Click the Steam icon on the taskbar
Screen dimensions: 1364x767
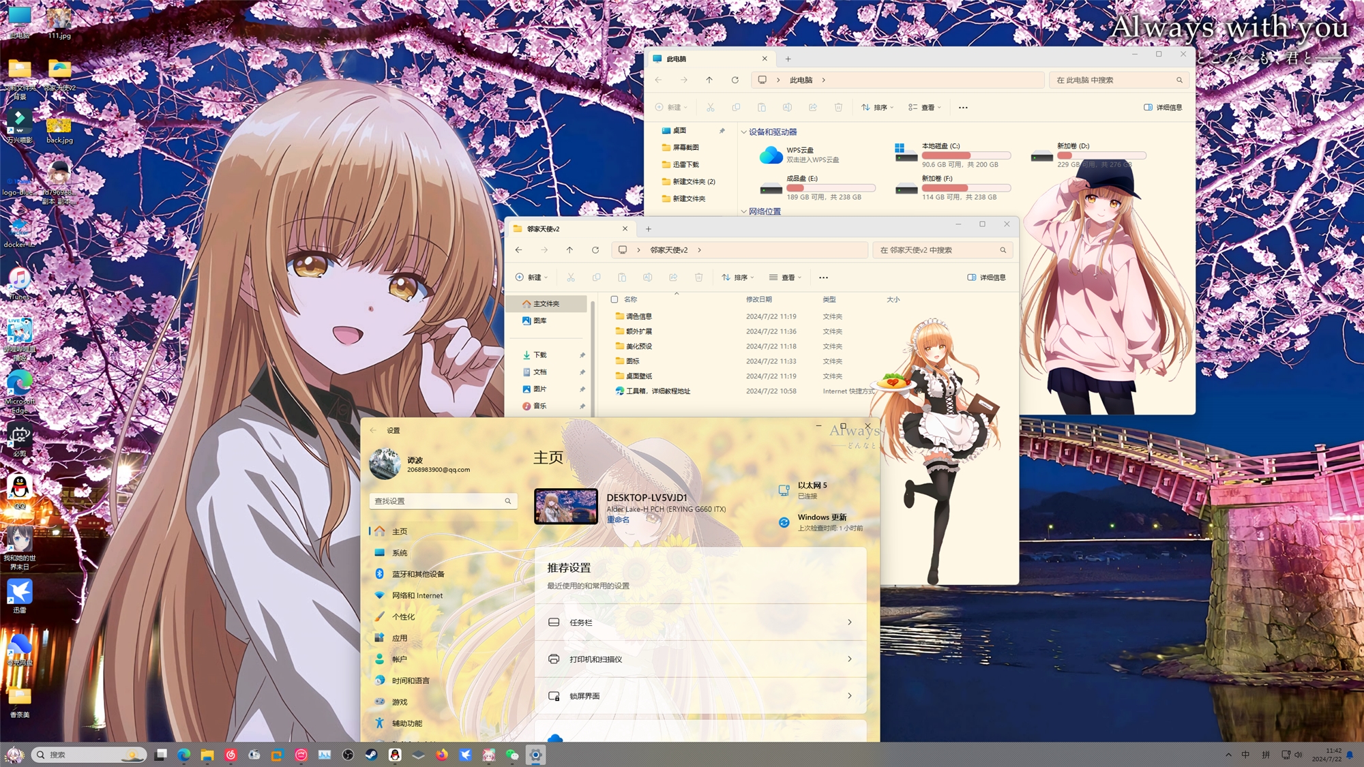[x=372, y=755]
